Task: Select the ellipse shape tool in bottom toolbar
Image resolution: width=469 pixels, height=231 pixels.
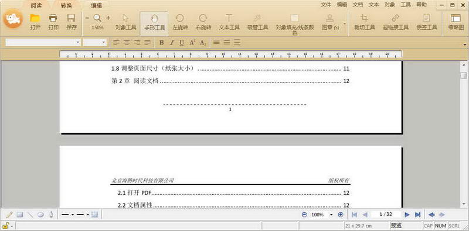Action: 40,215
